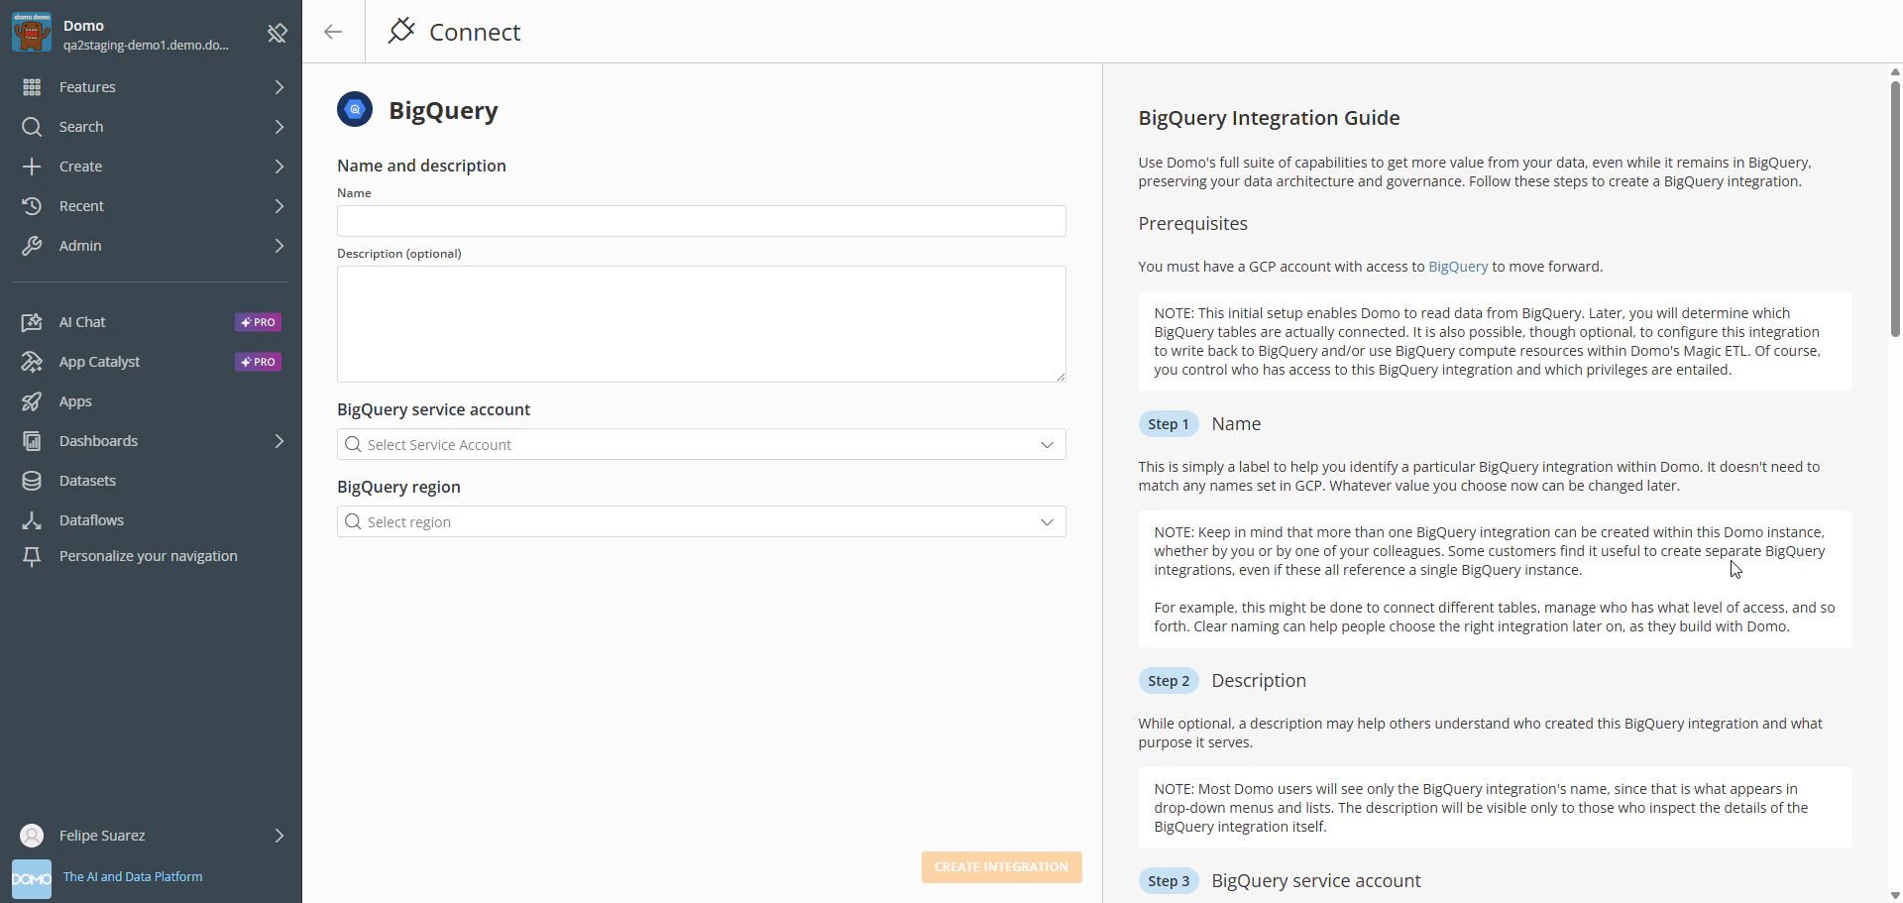
Task: Click the guide panel scrollbar thumb
Action: 1895,208
